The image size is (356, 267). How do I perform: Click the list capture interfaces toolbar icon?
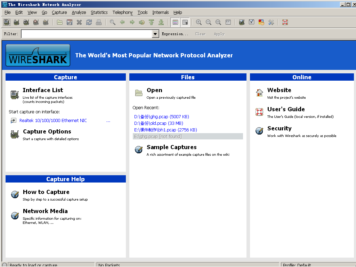pyautogui.click(x=7, y=22)
